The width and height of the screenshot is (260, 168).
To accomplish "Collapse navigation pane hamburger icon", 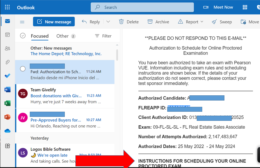I will coord(22,22).
